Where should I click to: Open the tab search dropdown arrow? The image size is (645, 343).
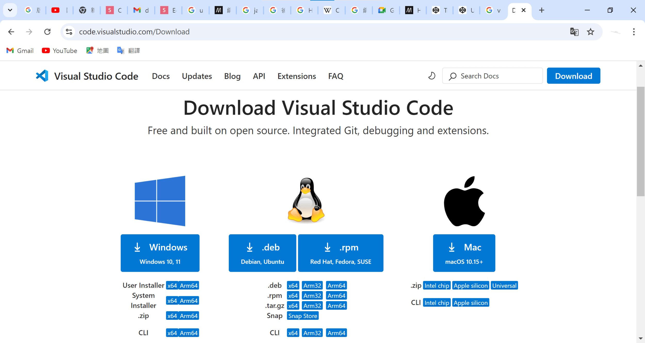coord(10,10)
